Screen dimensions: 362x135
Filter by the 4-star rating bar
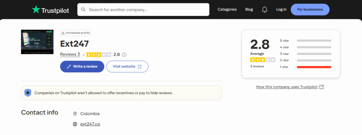click(x=314, y=47)
